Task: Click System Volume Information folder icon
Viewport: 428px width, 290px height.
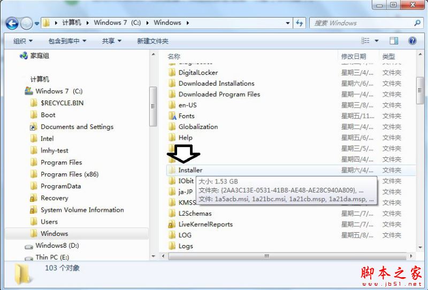Action: click(x=34, y=210)
